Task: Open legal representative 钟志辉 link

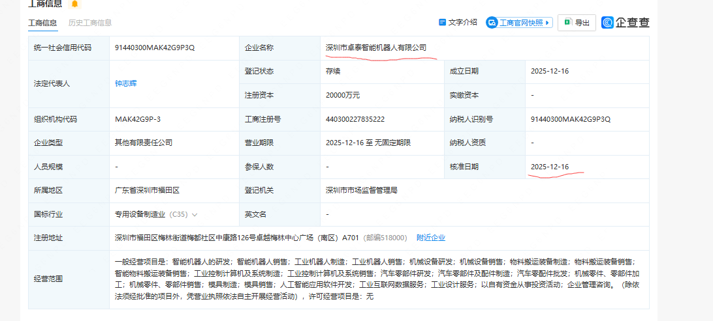Action: tap(126, 83)
